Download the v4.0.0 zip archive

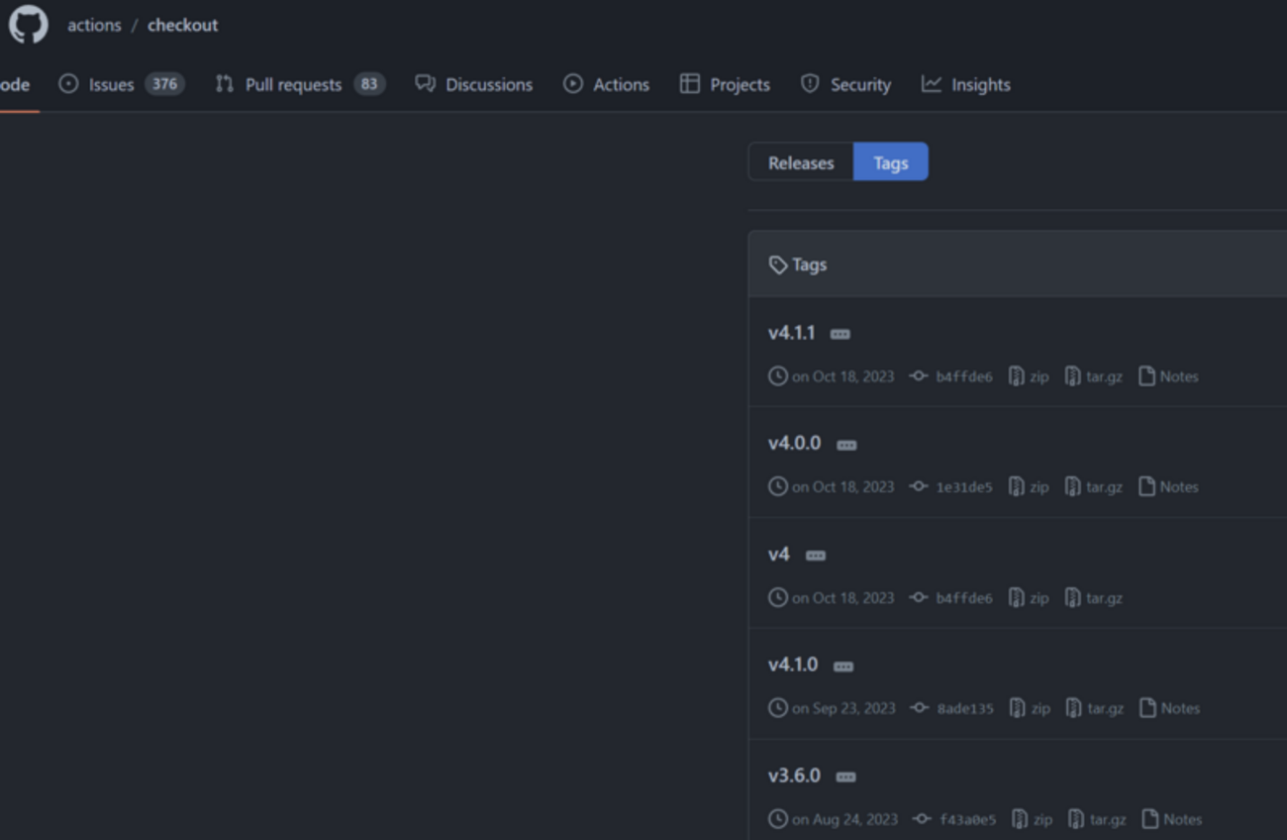[x=1029, y=486]
